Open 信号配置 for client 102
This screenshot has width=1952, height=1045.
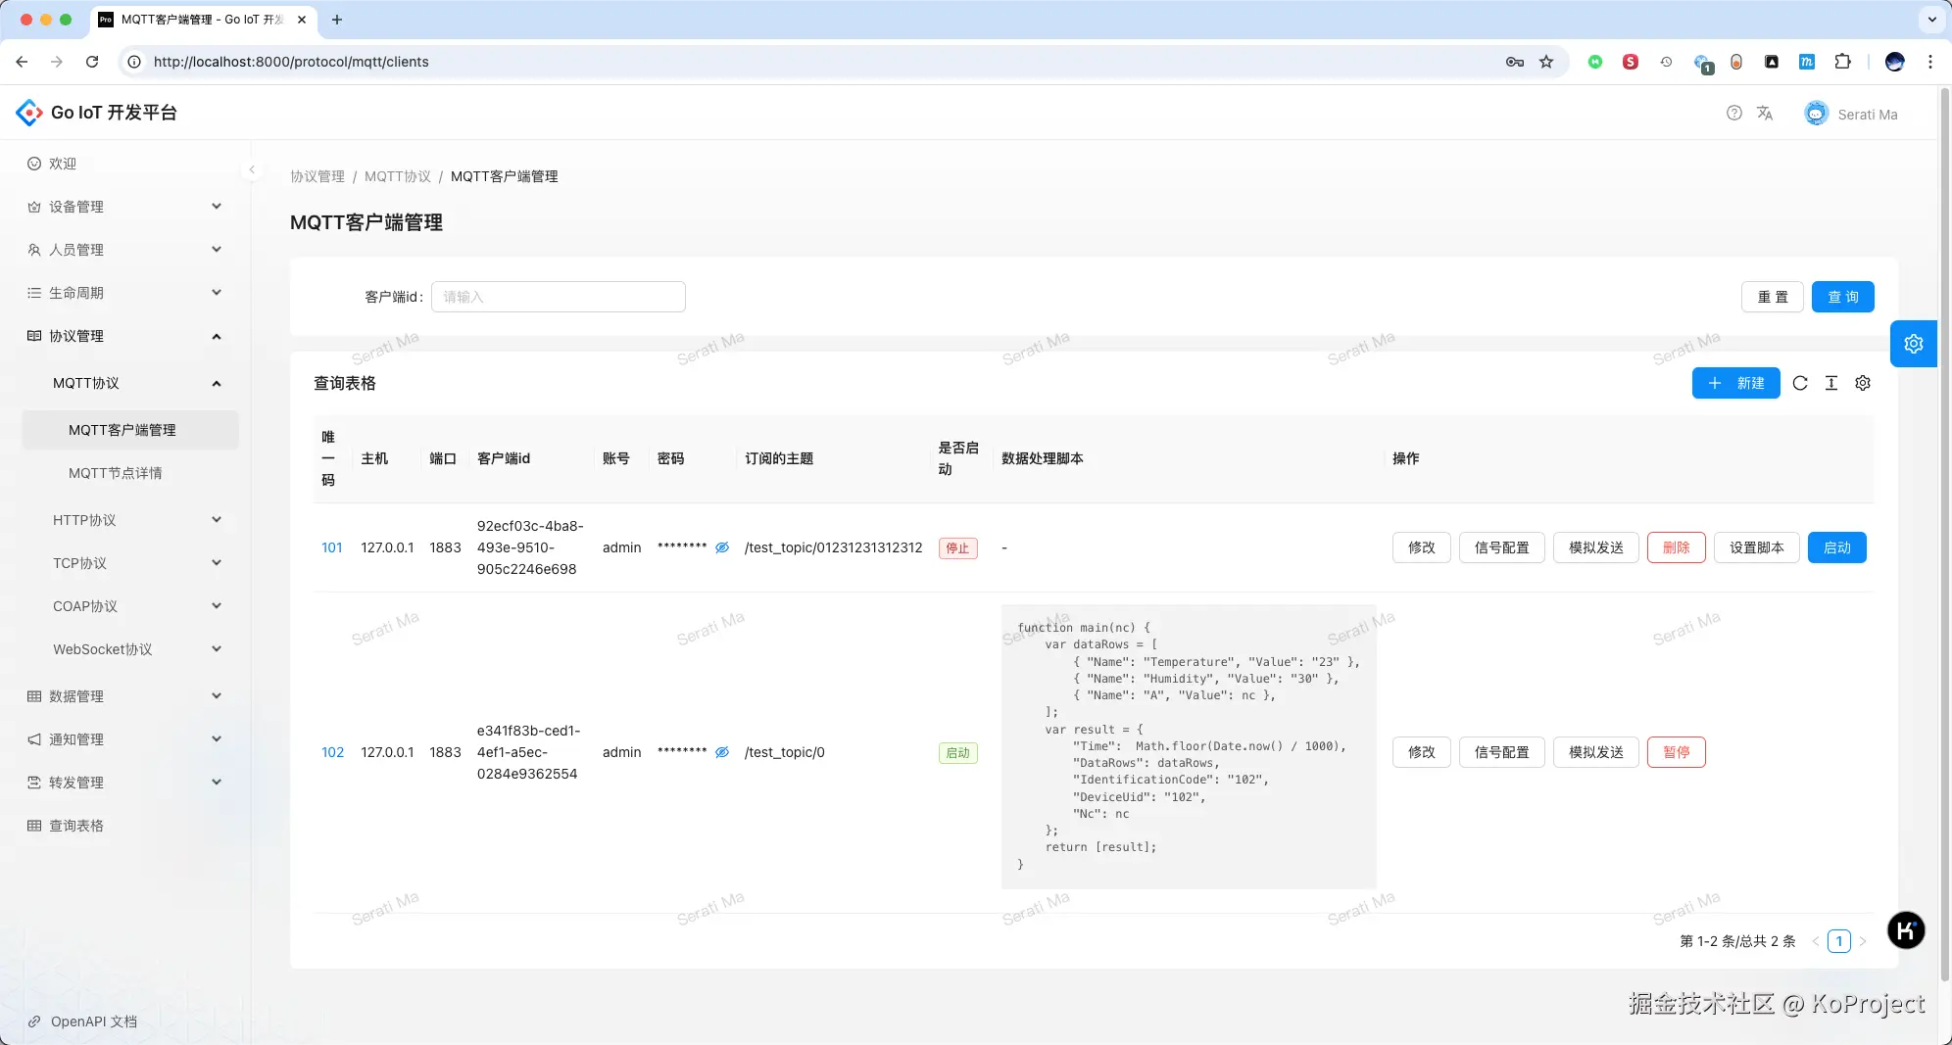click(1501, 752)
